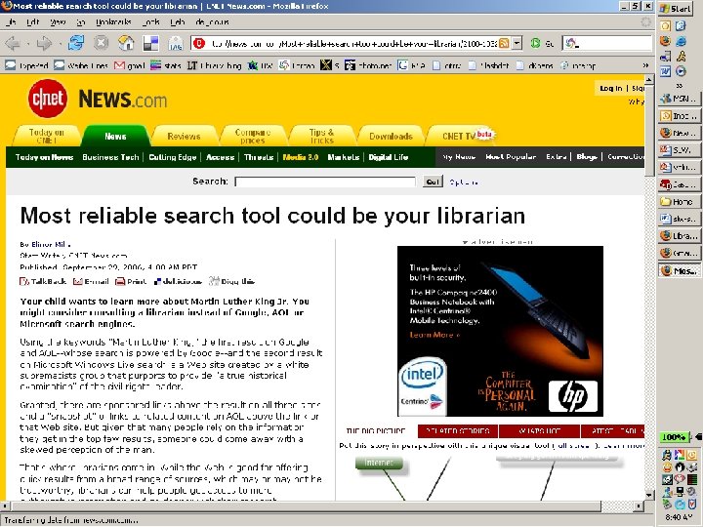Image resolution: width=703 pixels, height=527 pixels.
Task: Open the Back button history dropdown
Action: 27,44
